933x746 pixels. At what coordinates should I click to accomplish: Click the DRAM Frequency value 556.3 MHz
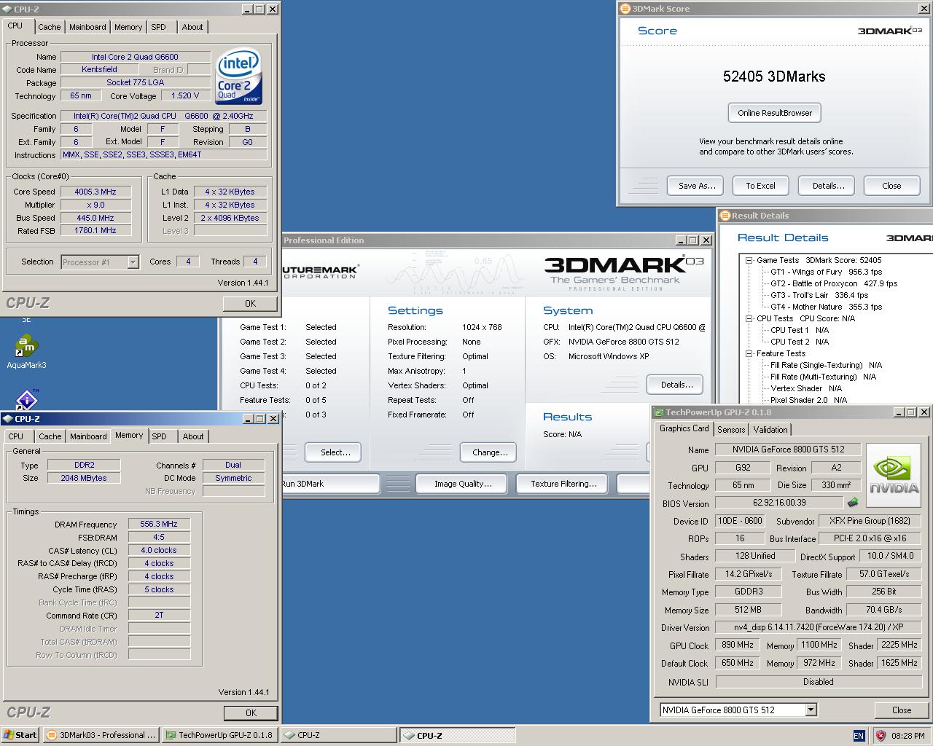(x=159, y=524)
